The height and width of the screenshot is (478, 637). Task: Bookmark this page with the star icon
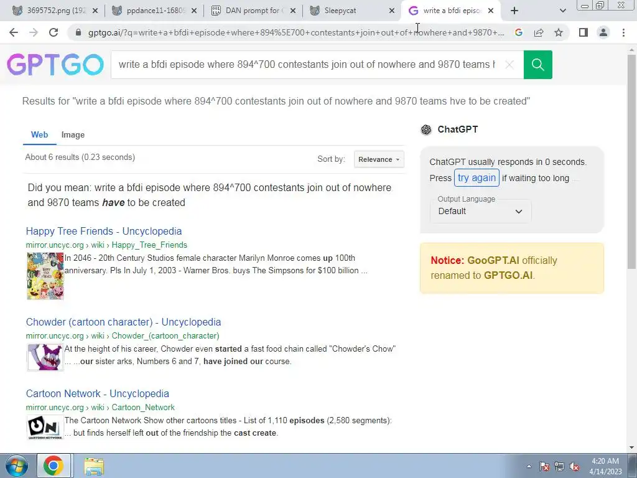559,32
